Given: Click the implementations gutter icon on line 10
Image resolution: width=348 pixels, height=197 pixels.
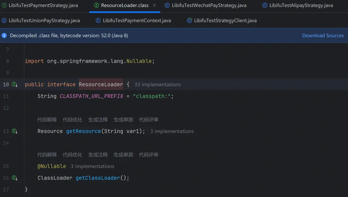Looking at the screenshot, I should pos(15,85).
